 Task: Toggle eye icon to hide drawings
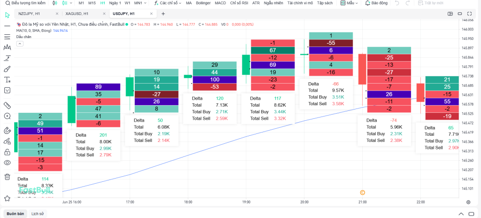pyautogui.click(x=7, y=163)
